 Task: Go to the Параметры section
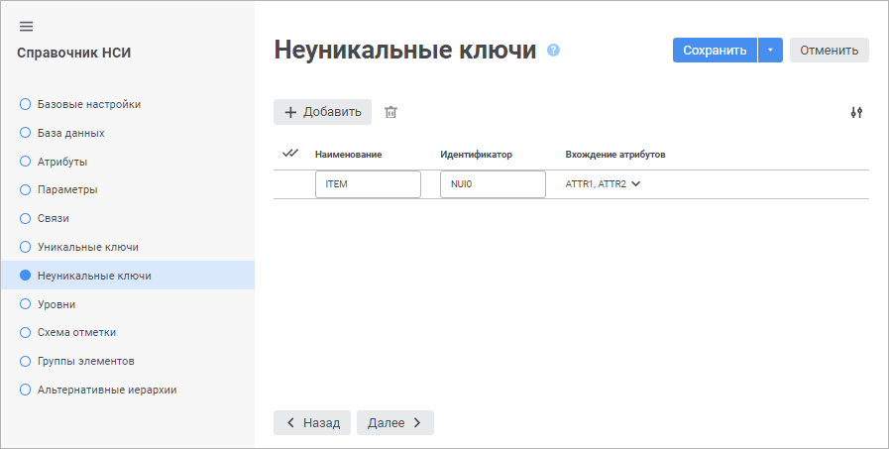click(x=67, y=189)
